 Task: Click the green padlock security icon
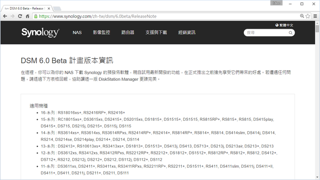pyautogui.click(x=35, y=16)
